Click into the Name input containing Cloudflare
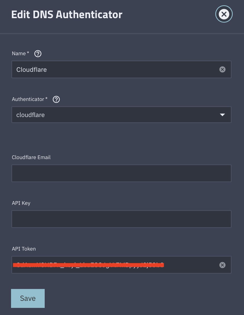This screenshot has height=315, width=244. point(121,69)
